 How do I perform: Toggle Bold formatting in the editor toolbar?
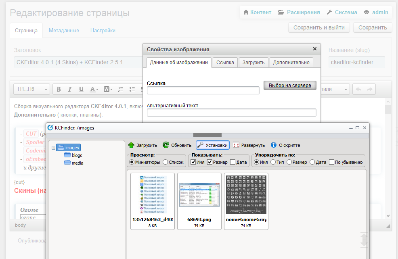59,89
